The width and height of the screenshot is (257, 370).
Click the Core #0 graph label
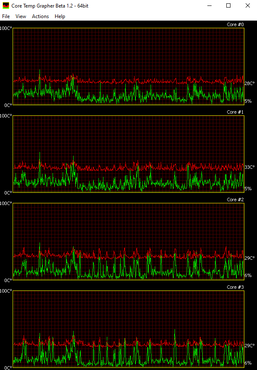tap(235, 24)
